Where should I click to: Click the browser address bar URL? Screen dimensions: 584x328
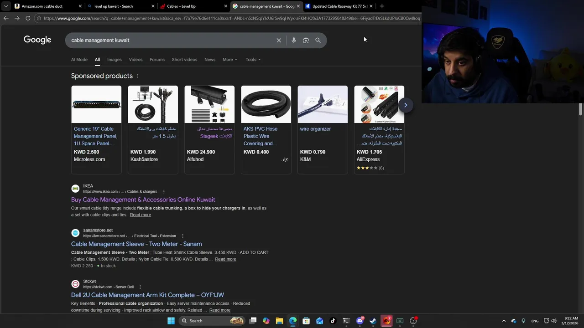click(x=232, y=18)
